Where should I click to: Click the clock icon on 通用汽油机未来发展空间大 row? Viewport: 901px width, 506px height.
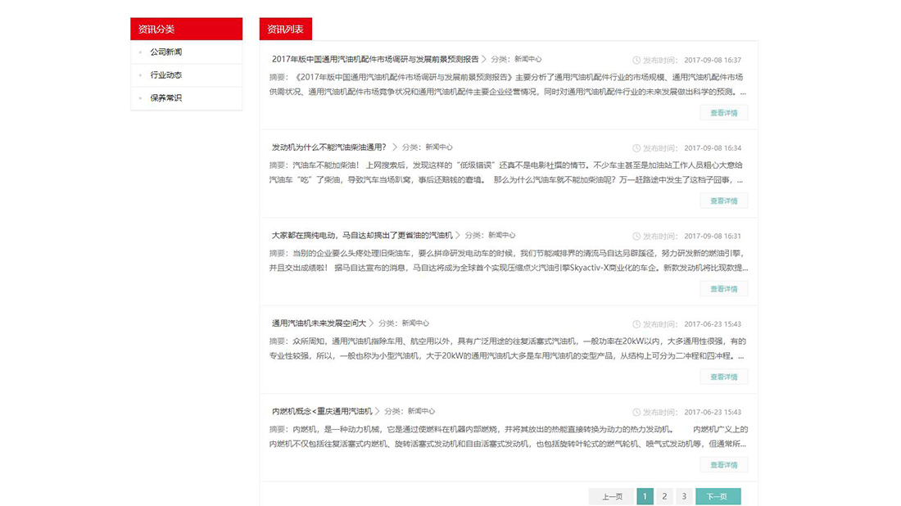[x=636, y=324]
